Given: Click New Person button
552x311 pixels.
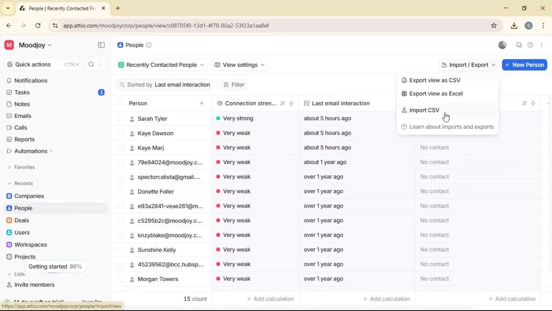Looking at the screenshot, I should click(524, 65).
